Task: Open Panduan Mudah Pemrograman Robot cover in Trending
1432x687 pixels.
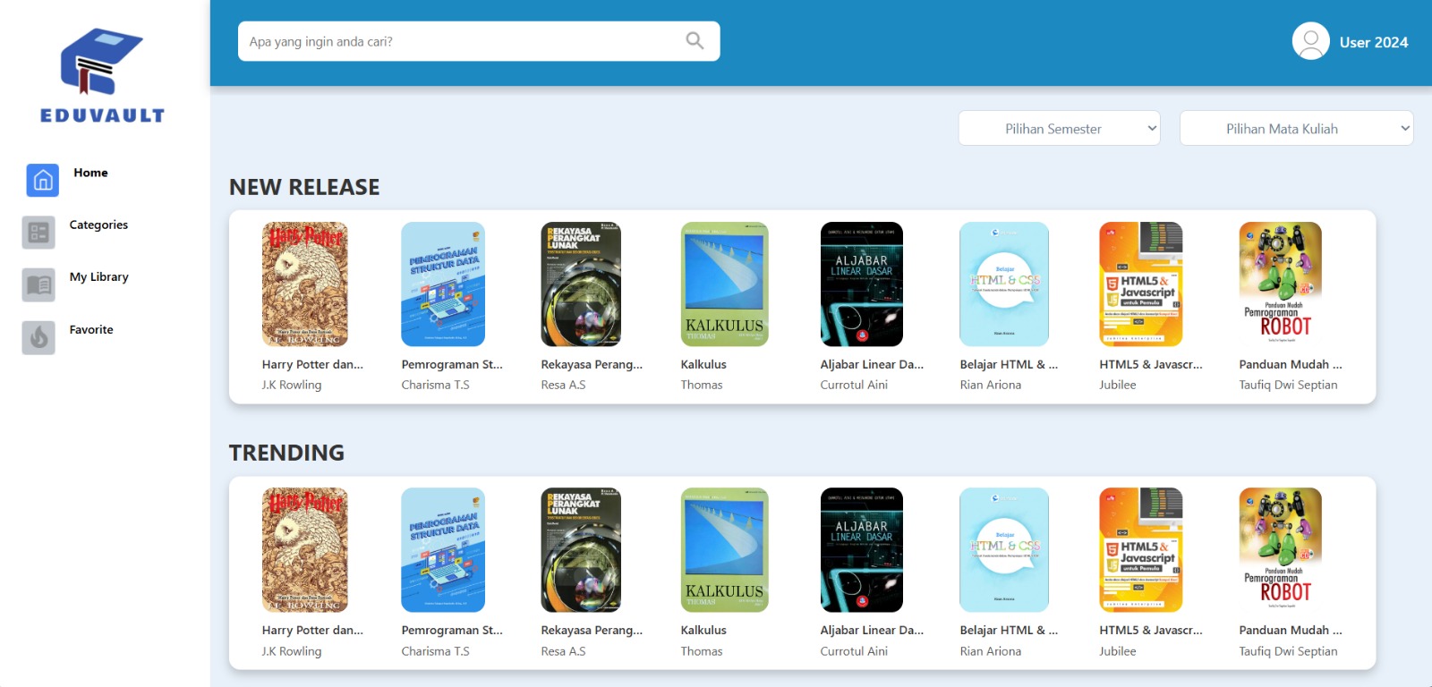Action: 1280,549
